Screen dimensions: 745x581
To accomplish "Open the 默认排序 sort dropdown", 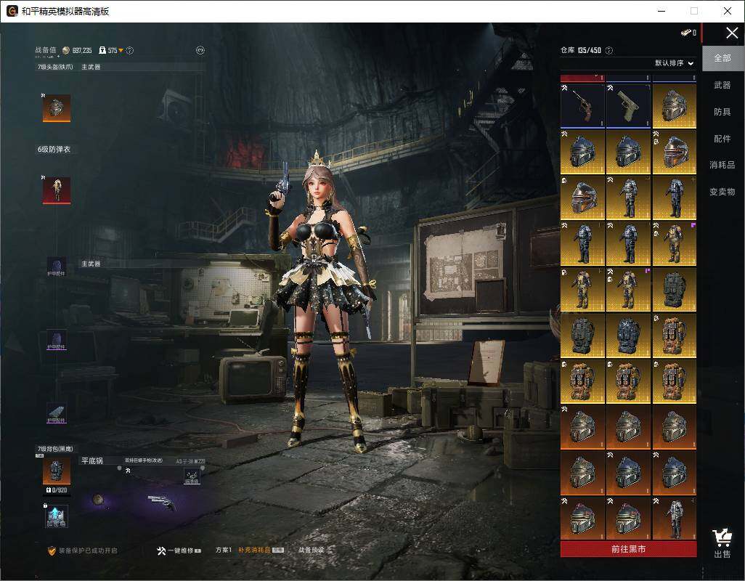I will pos(675,62).
